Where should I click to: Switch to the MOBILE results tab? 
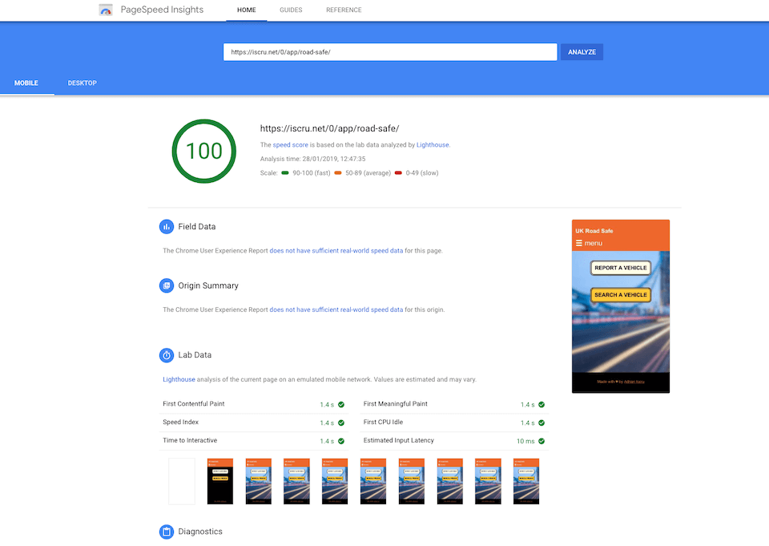click(26, 83)
